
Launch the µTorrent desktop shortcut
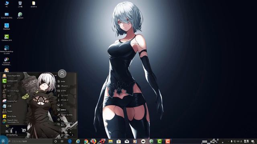[20, 16]
